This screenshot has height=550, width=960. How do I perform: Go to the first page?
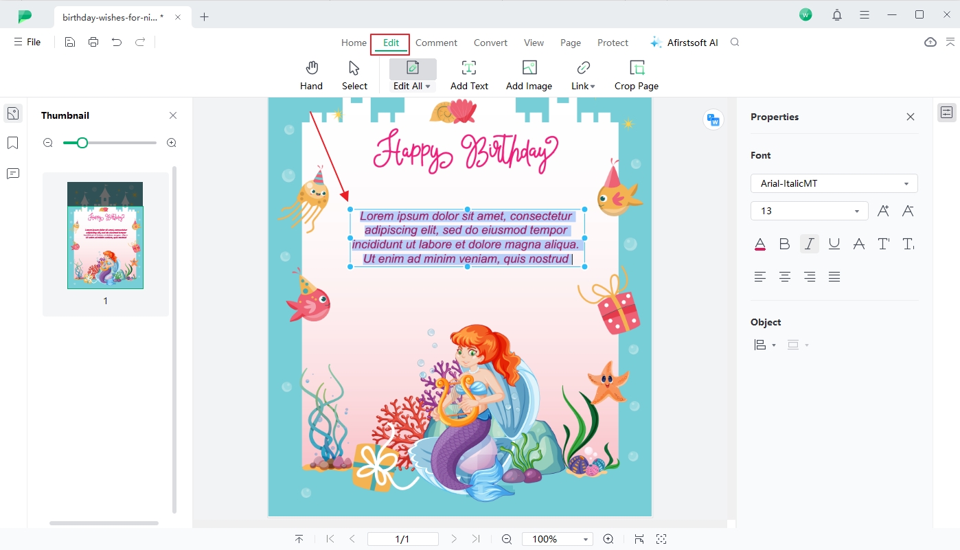(330, 539)
